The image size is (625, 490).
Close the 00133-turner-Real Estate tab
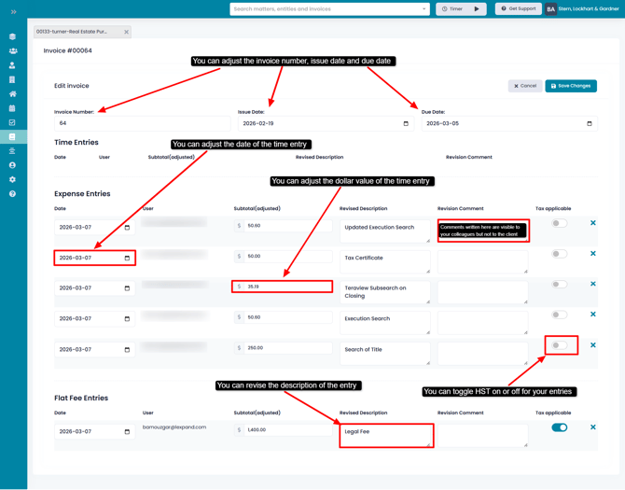(127, 33)
